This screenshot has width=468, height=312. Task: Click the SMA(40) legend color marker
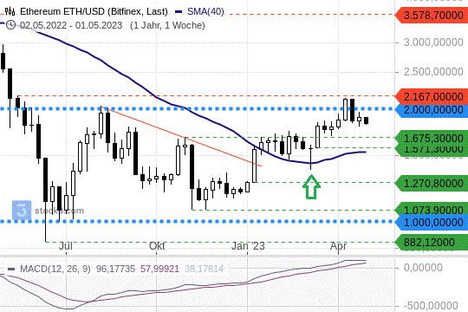tap(179, 12)
